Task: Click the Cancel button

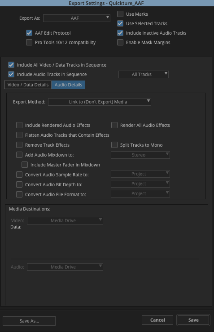Action: coord(157,320)
